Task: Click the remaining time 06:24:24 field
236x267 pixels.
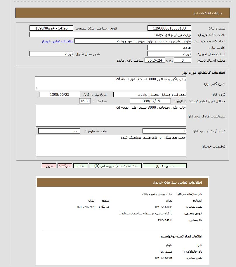Action: pos(155,60)
